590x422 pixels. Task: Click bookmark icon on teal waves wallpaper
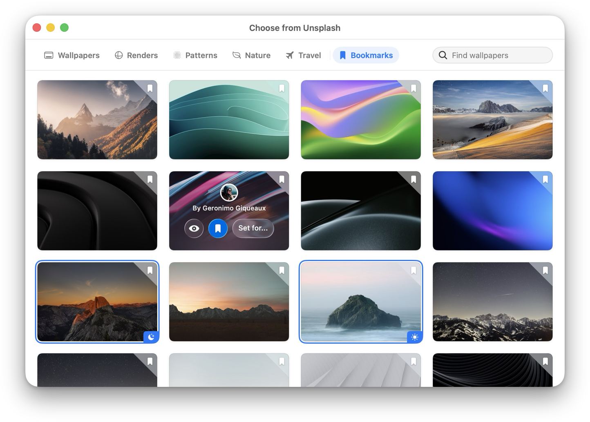(282, 88)
